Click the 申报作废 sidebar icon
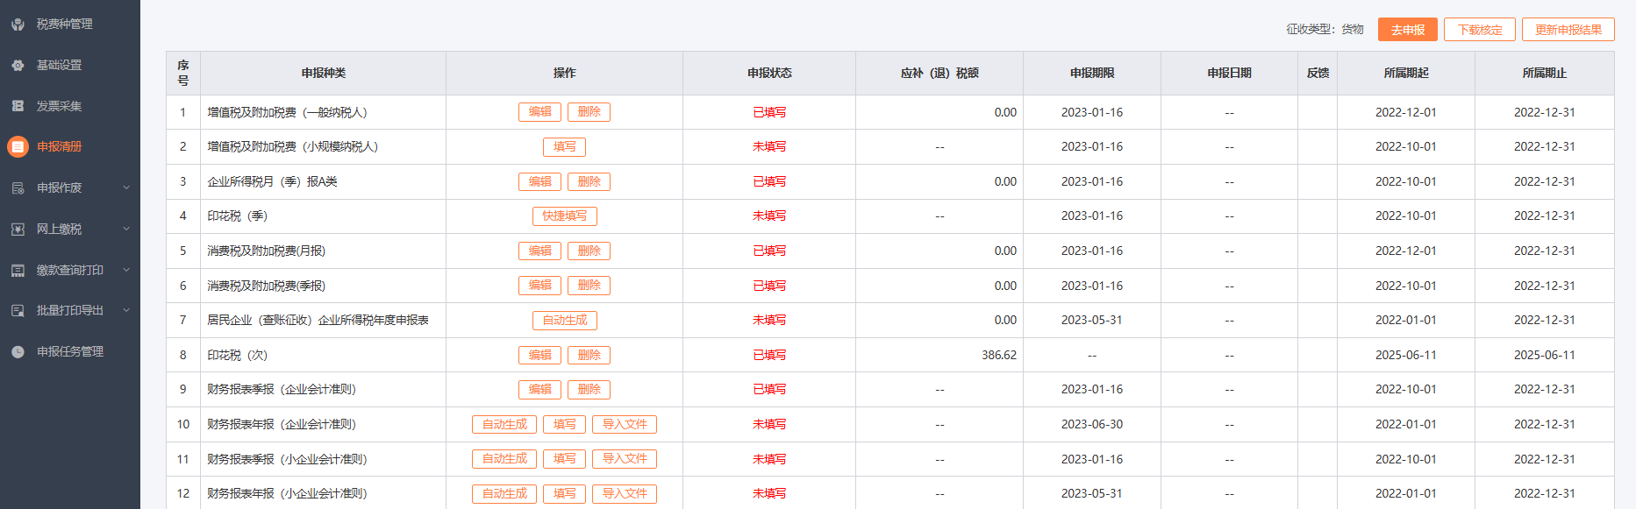The height and width of the screenshot is (509, 1636). point(18,188)
